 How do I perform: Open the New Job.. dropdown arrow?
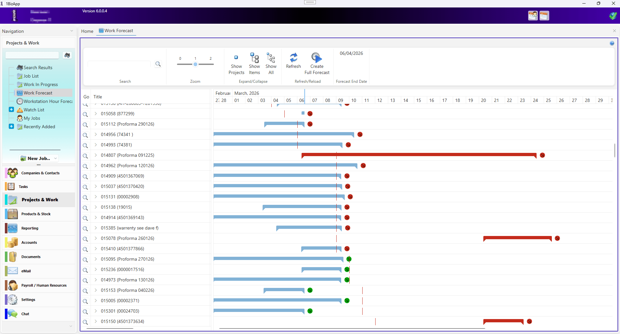56,158
